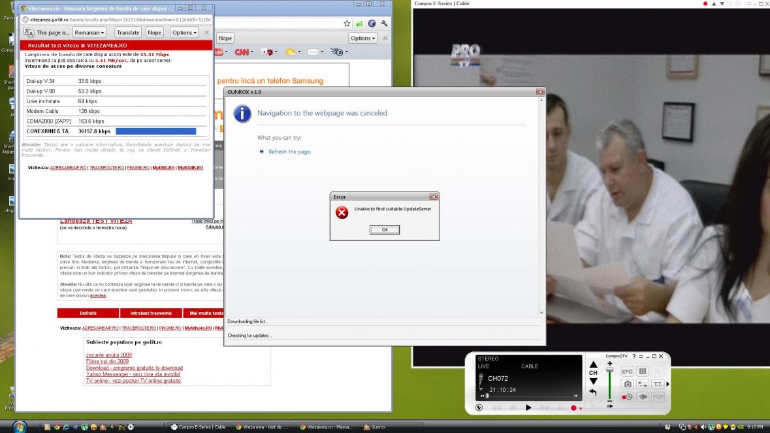Switch to Gunrox in the taskbar
Screen dimensions: 770x433
(x=377, y=427)
